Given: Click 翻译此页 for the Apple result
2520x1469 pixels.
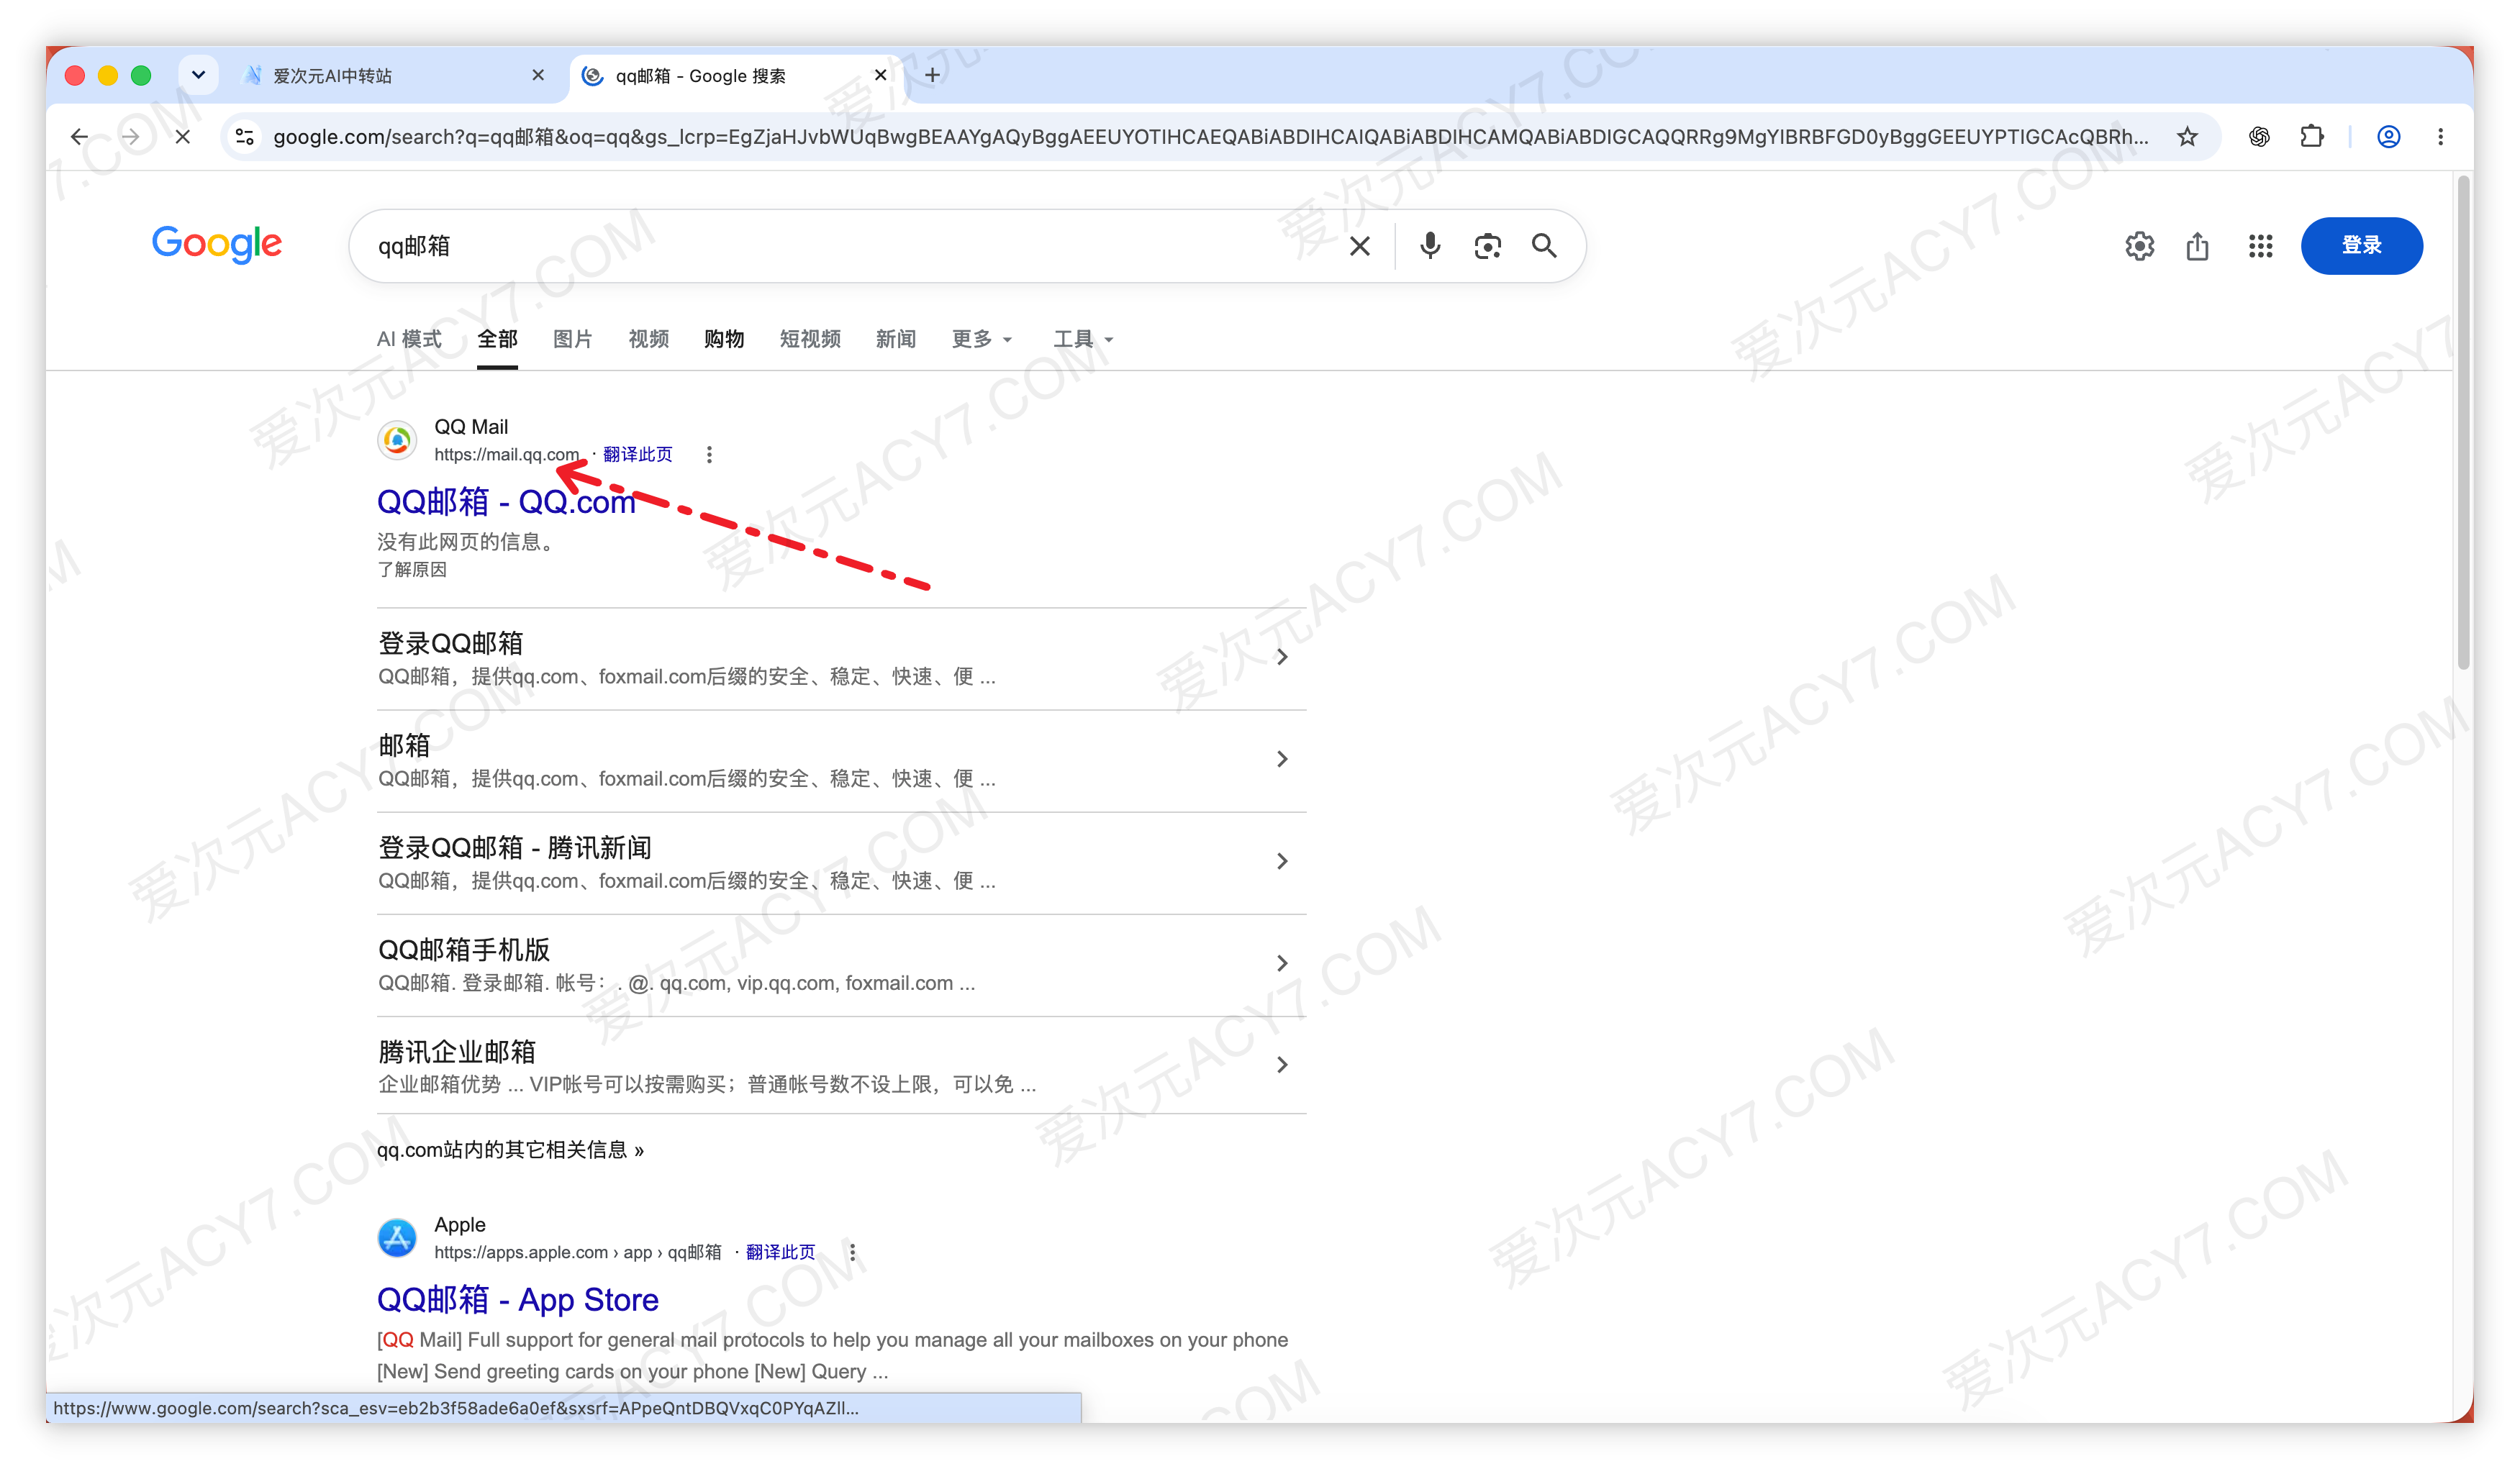Looking at the screenshot, I should click(x=781, y=1253).
